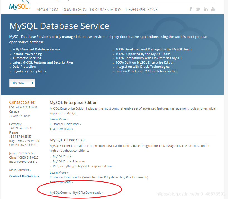The height and width of the screenshot is (199, 228).
Task: Click the Regulatory Compliance bullet
Action: click(30, 71)
